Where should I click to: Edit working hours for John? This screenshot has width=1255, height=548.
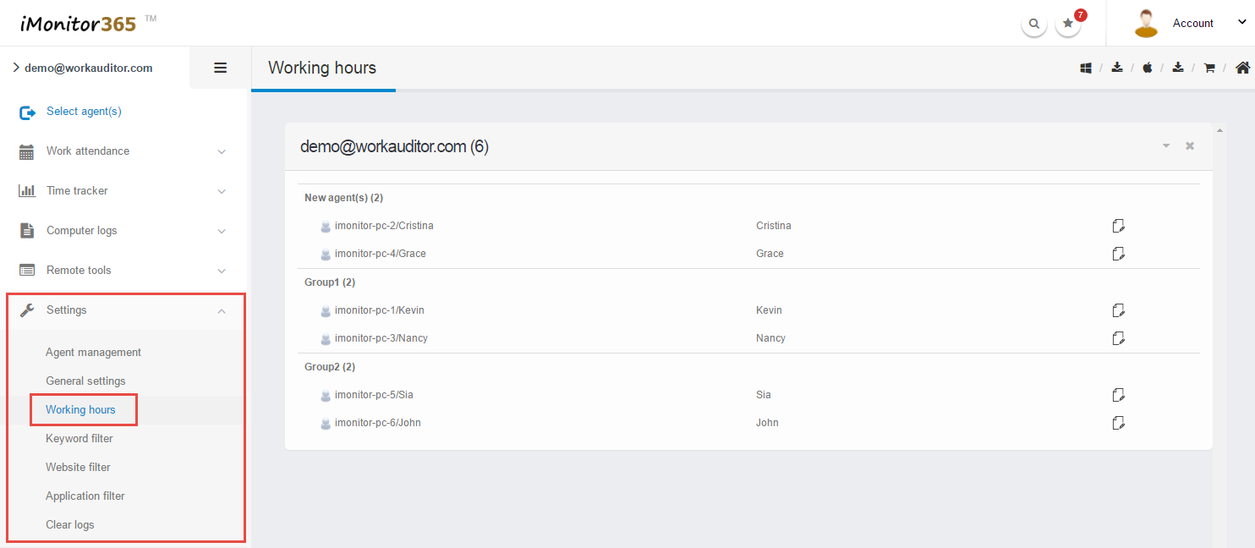point(1118,423)
